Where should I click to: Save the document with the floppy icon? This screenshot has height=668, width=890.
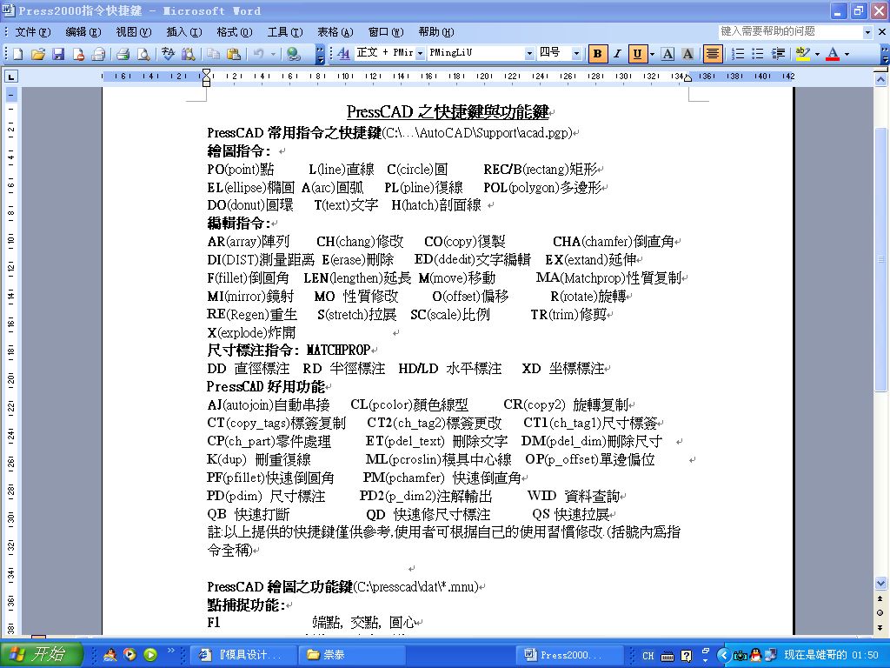pyautogui.click(x=58, y=54)
